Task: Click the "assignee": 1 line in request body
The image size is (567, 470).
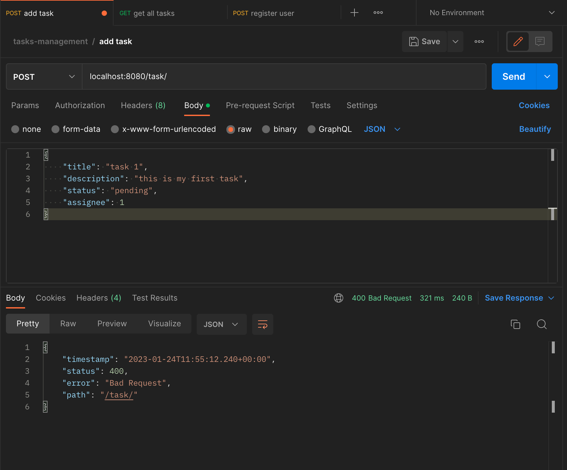Action: coord(94,202)
